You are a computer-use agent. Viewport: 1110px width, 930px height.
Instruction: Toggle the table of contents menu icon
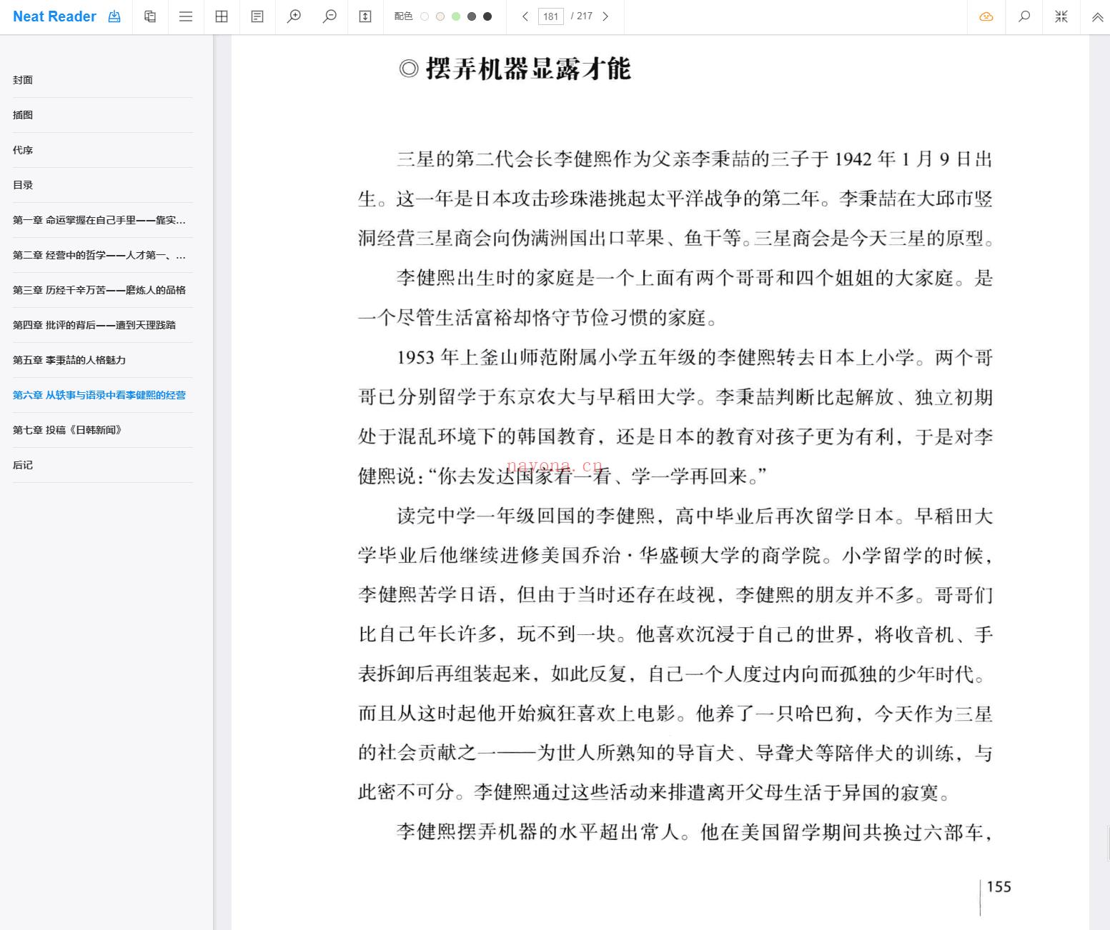186,16
